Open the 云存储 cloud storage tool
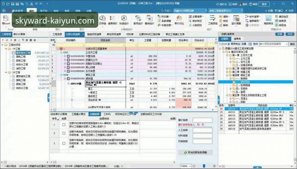Viewport: 297px width, 169px height. pos(102,20)
